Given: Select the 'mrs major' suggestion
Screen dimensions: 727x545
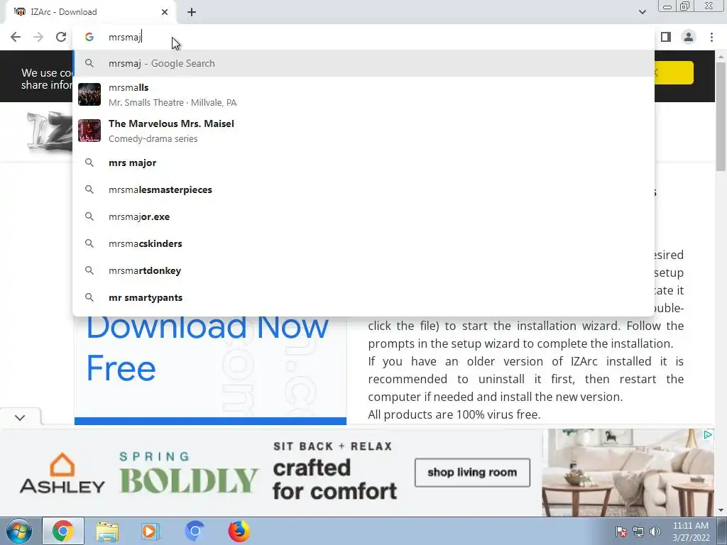Looking at the screenshot, I should tap(363, 163).
